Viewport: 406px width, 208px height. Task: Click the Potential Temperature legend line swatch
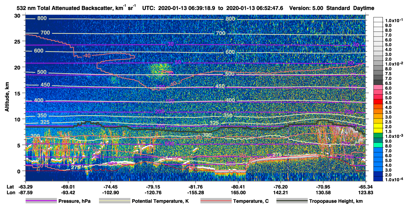114,201
